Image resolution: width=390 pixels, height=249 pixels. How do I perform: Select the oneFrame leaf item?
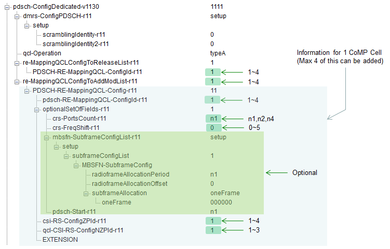point(116,202)
